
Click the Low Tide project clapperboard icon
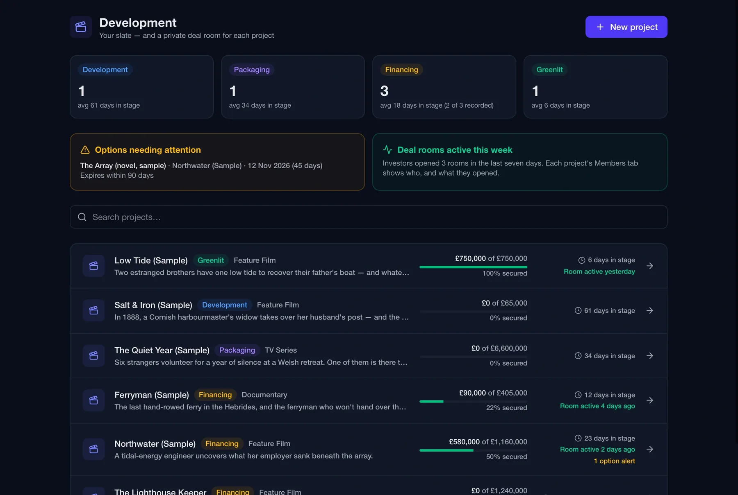pos(93,266)
